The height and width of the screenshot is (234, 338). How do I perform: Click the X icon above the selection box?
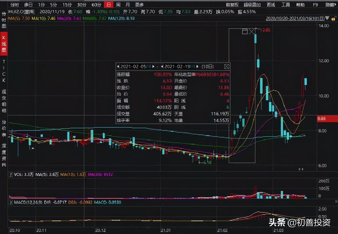[252, 31]
